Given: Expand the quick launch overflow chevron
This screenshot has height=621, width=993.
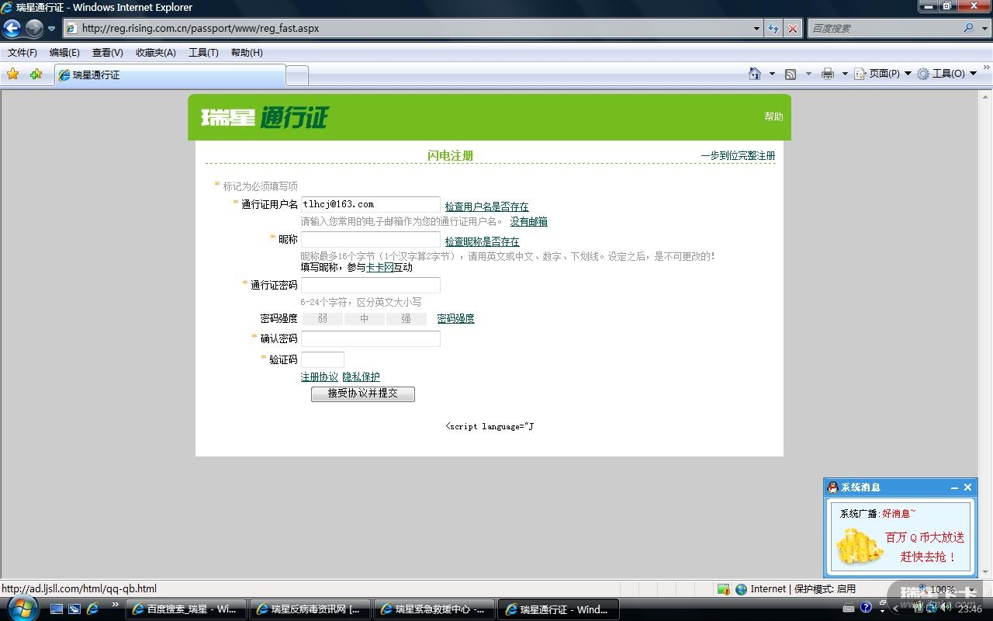Looking at the screenshot, I should click(115, 605).
